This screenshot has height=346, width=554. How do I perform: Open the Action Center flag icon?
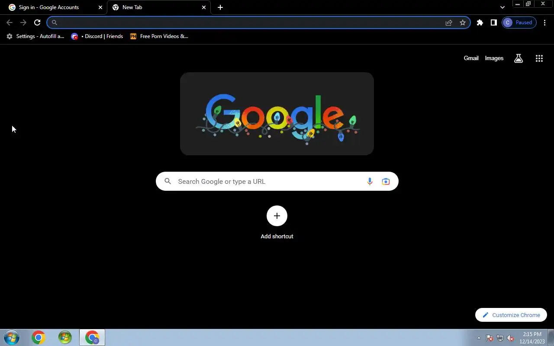(x=490, y=338)
